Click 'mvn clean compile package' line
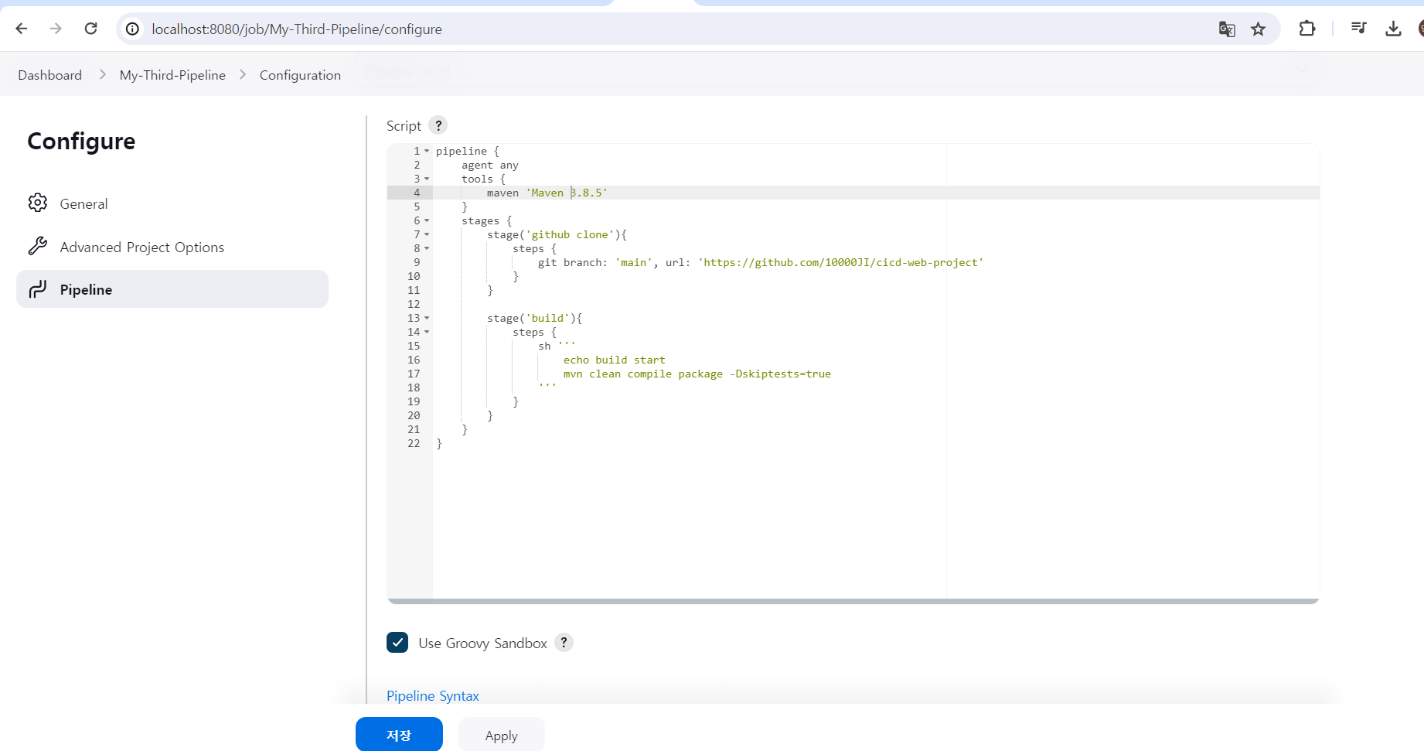Screen dimensions: 1424x751 click(697, 374)
